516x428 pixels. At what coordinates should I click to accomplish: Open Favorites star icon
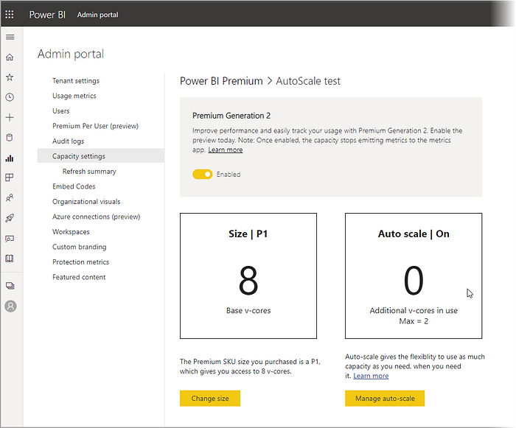(x=10, y=77)
